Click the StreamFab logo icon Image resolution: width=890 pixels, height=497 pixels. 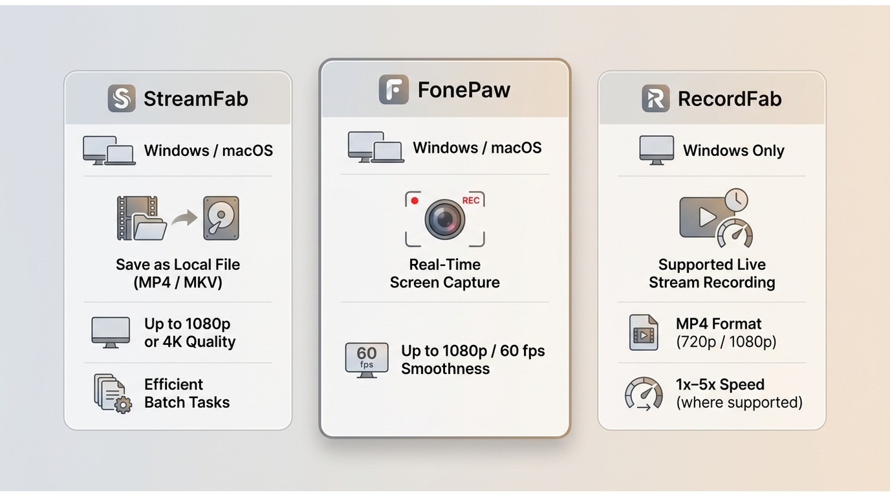(x=122, y=98)
